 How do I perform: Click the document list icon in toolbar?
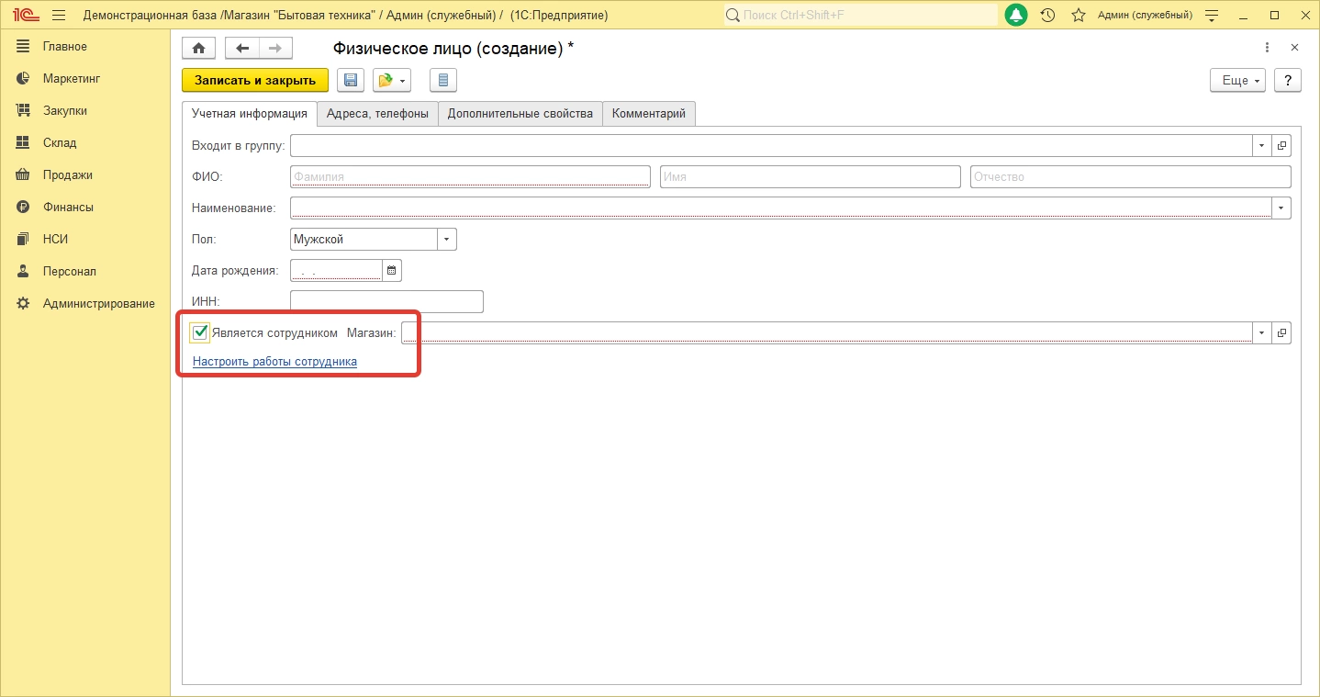click(x=443, y=81)
